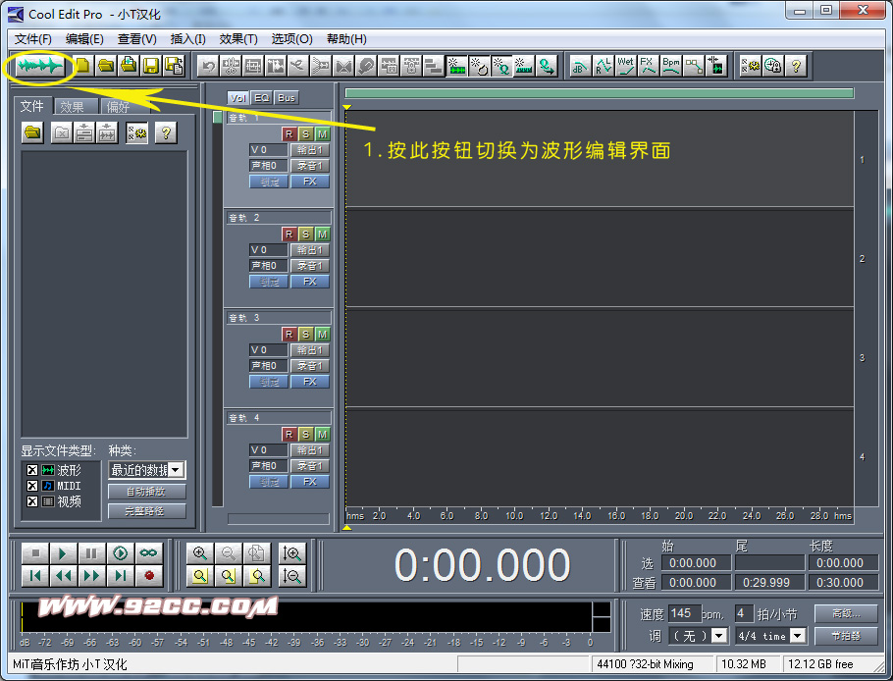Screen dimensions: 893x681
Task: Expand the 种类 sort dropdown
Action: point(176,470)
